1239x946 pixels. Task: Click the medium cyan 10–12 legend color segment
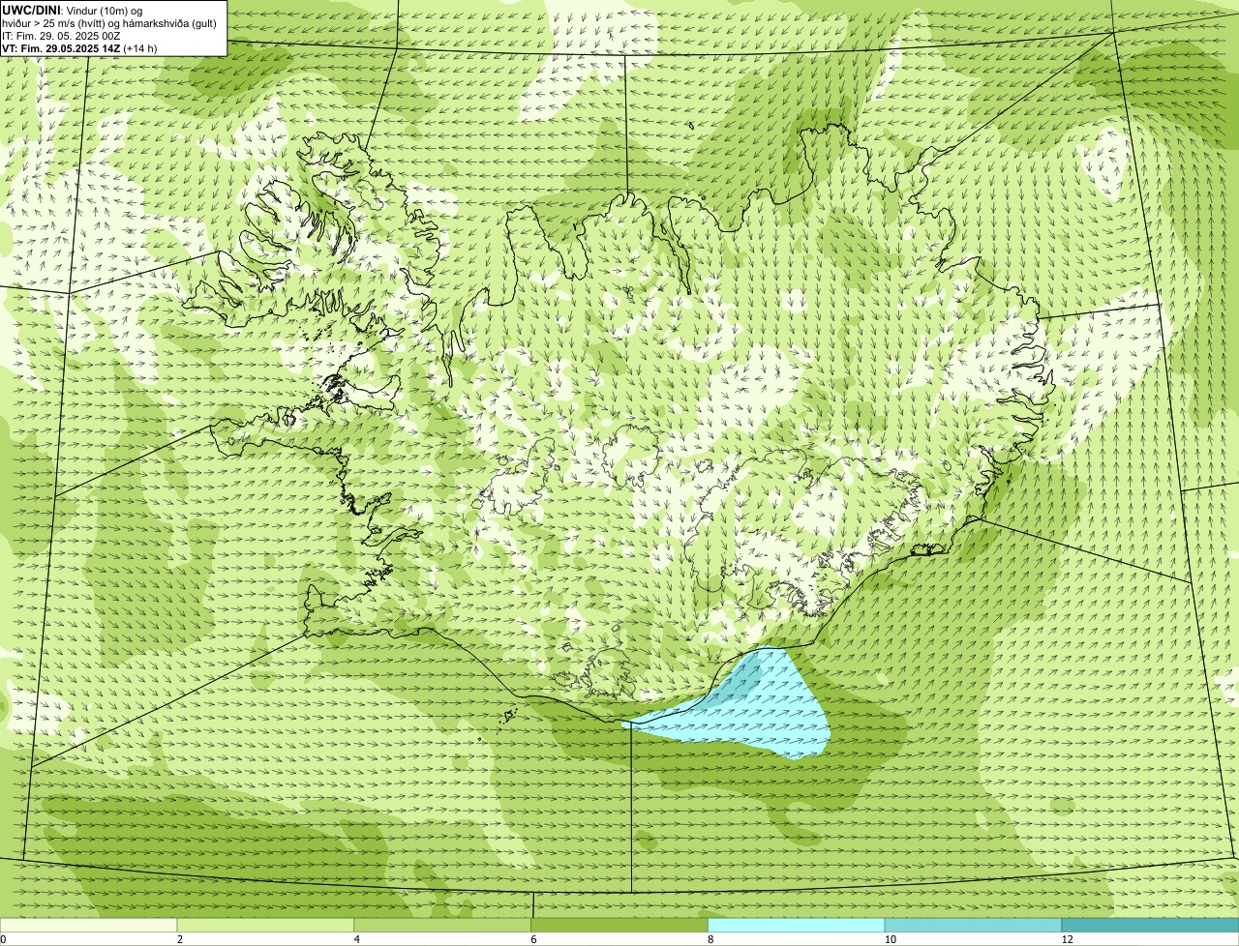tap(973, 925)
